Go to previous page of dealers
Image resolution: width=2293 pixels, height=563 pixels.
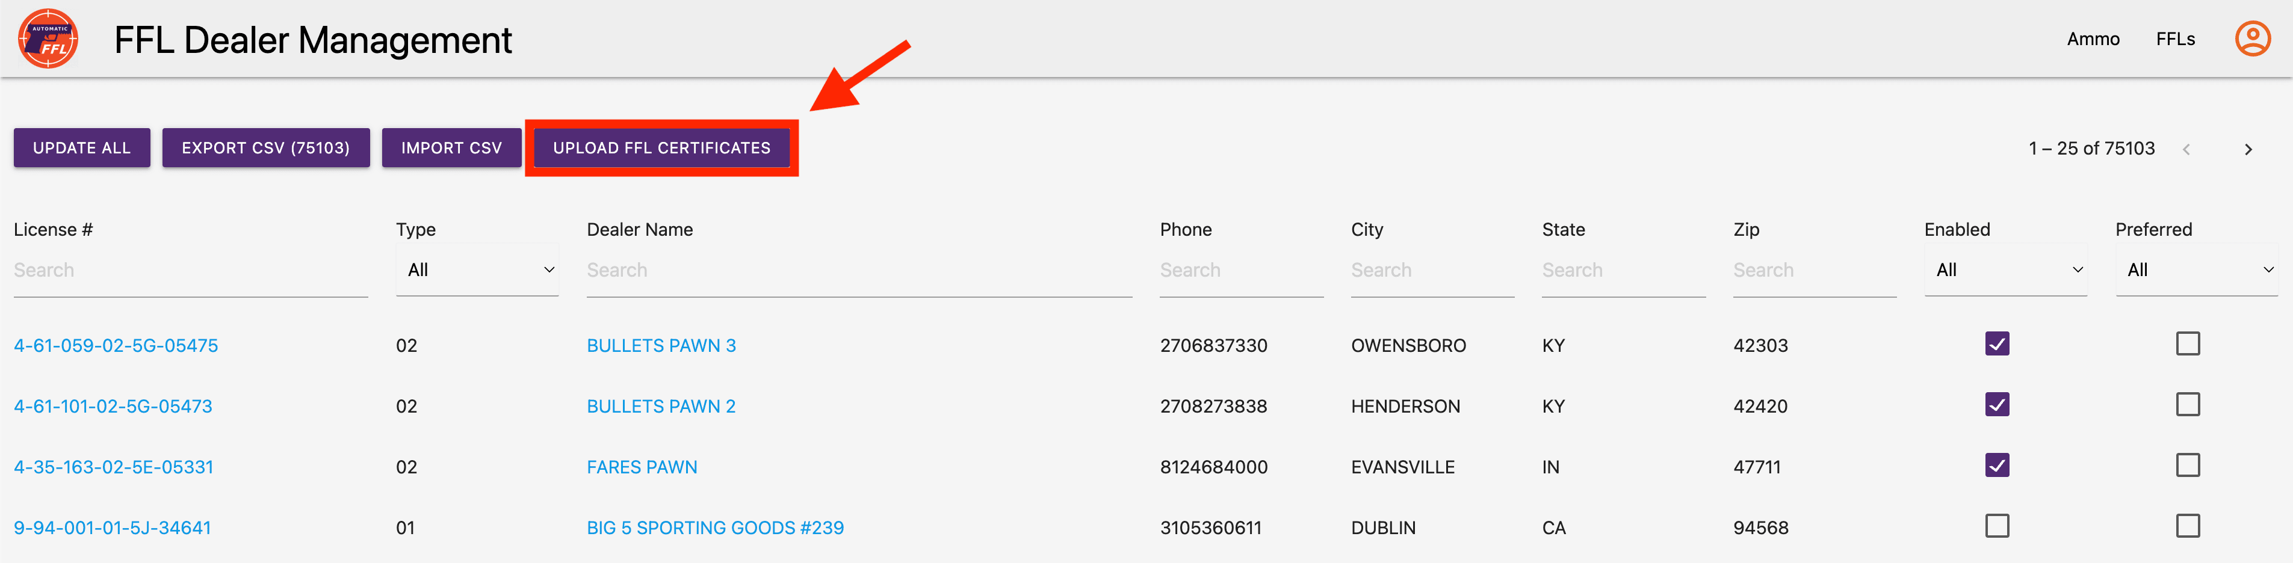point(2185,149)
